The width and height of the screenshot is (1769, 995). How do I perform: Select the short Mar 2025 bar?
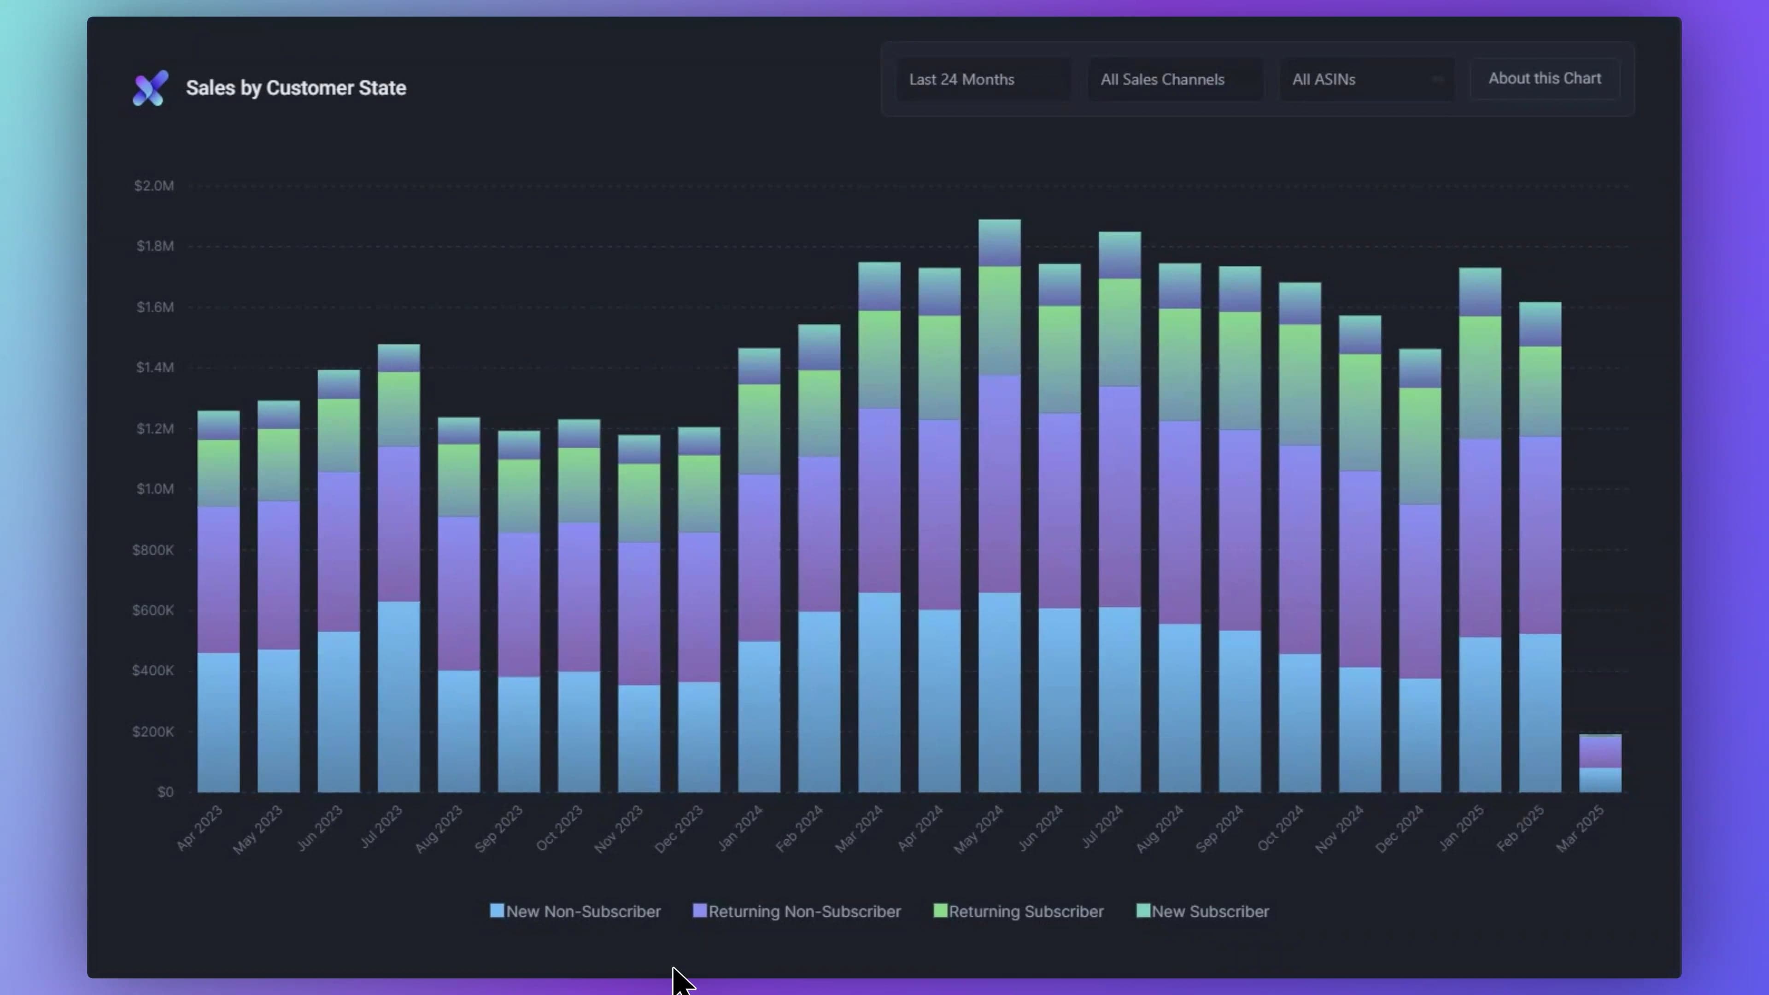(x=1600, y=764)
